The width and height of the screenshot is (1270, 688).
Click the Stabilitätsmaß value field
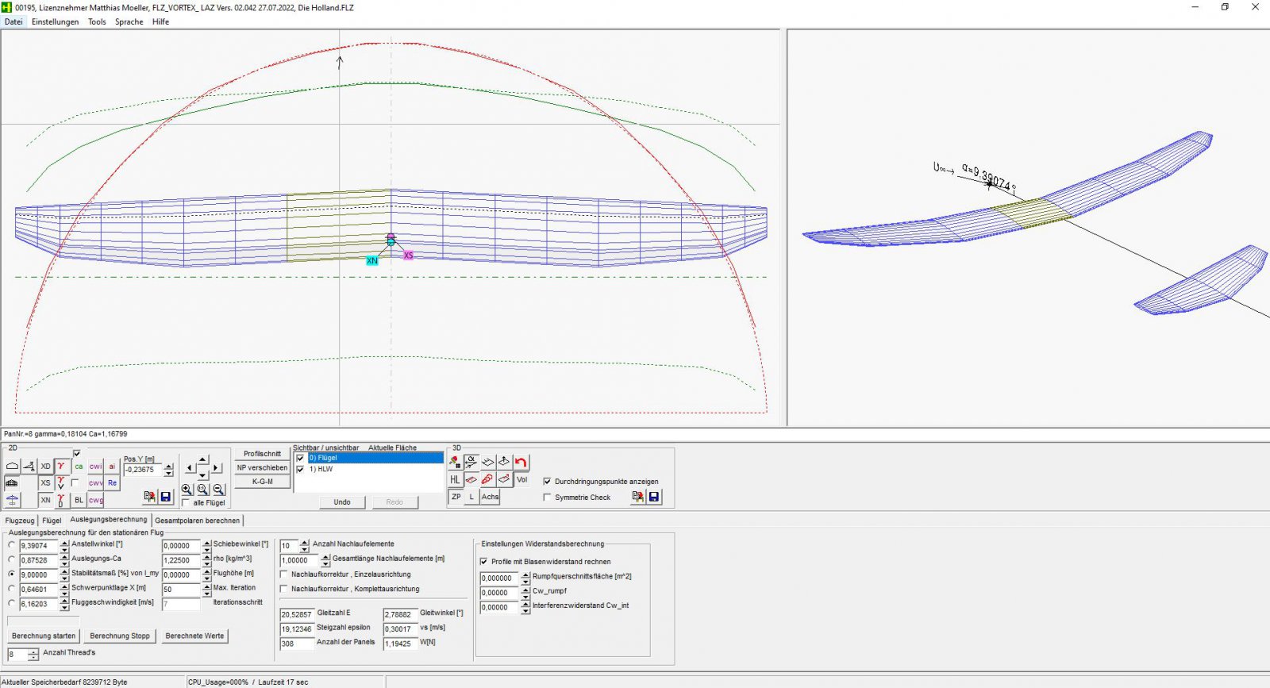39,575
